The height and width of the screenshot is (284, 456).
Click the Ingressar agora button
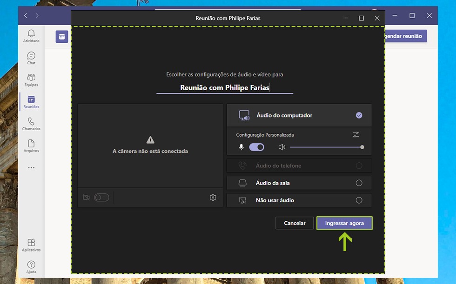point(344,223)
